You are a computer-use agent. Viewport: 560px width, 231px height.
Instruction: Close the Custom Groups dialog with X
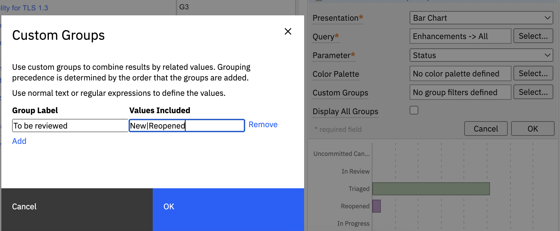pyautogui.click(x=288, y=31)
